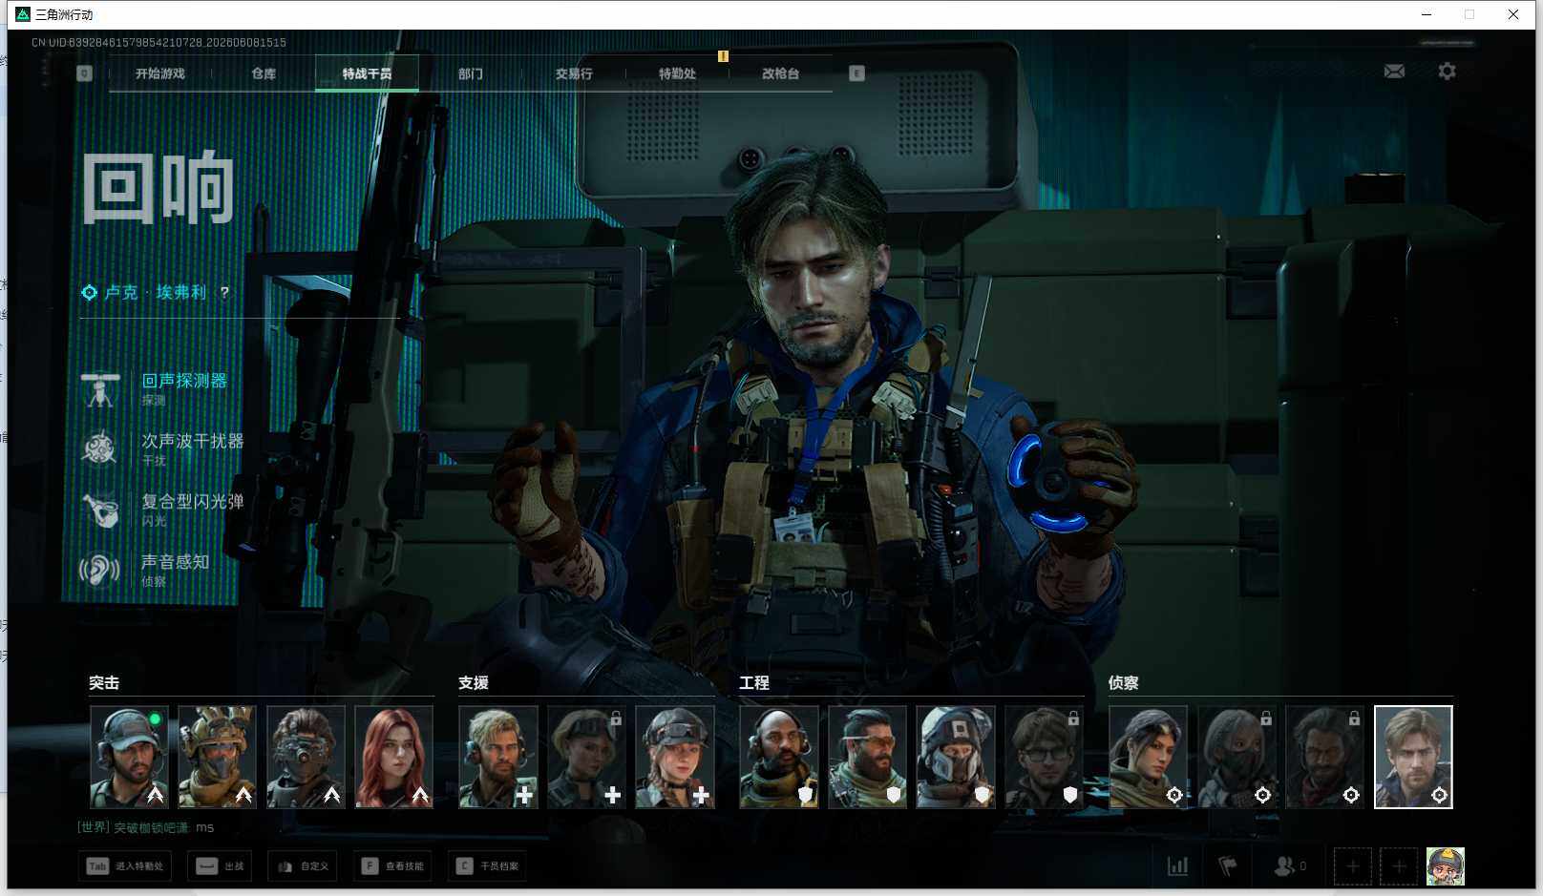The image size is (1543, 896).
Task: Click the 支援 category heading
Action: pos(474,682)
